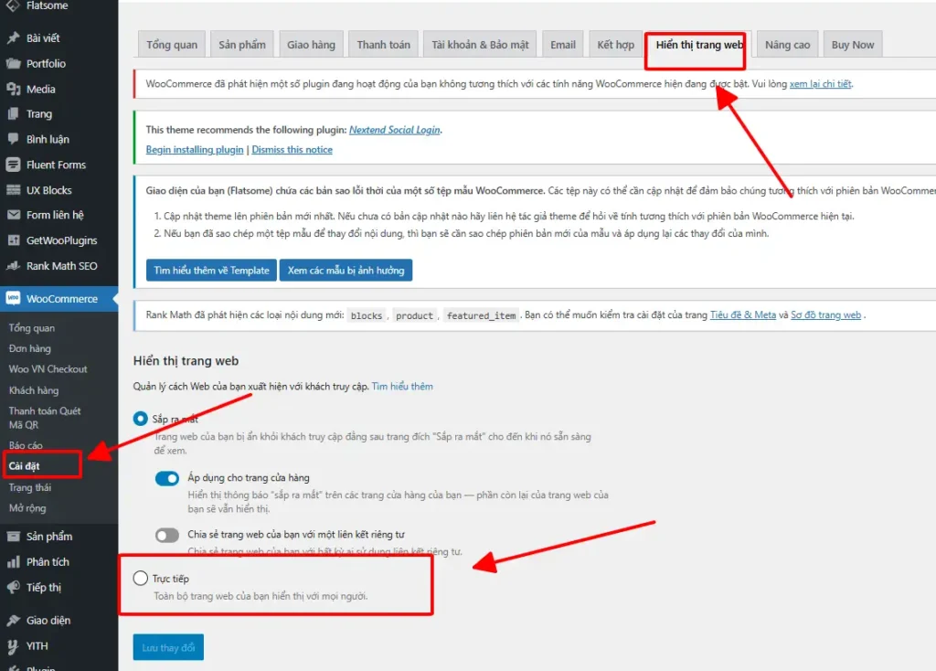The height and width of the screenshot is (671, 936).
Task: Click the Bài viết pin icon
Action: [13, 38]
